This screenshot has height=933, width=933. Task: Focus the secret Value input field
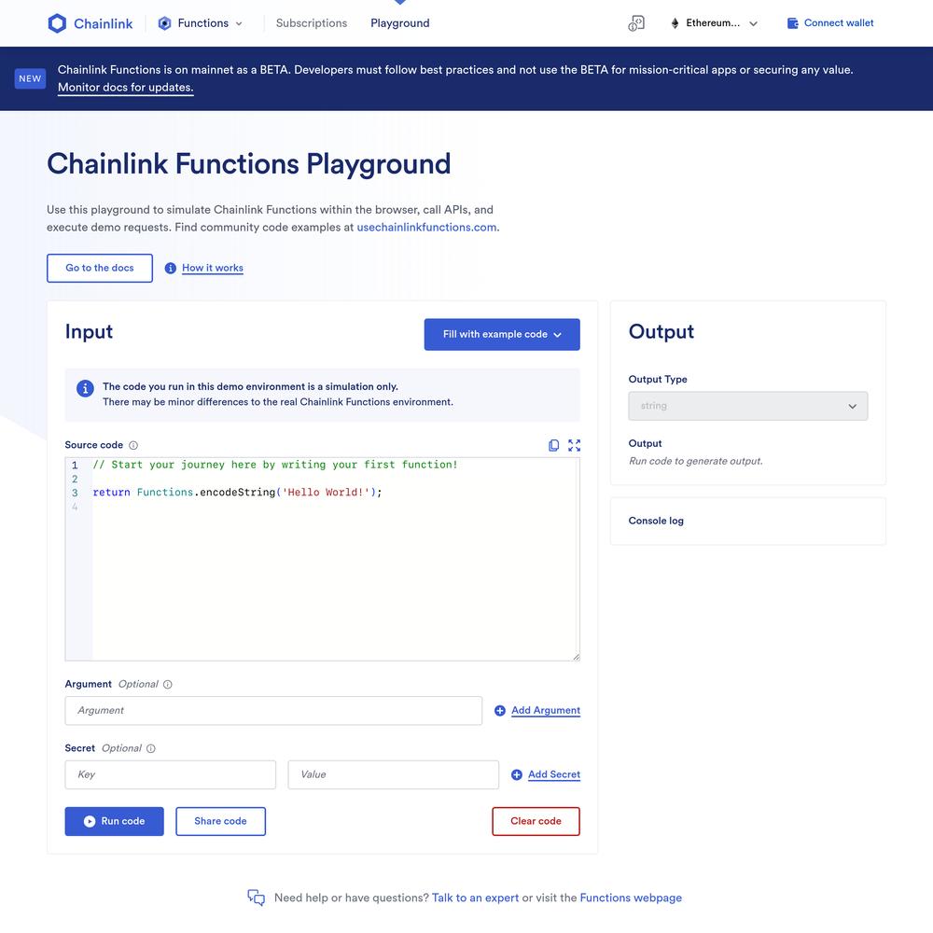click(394, 774)
